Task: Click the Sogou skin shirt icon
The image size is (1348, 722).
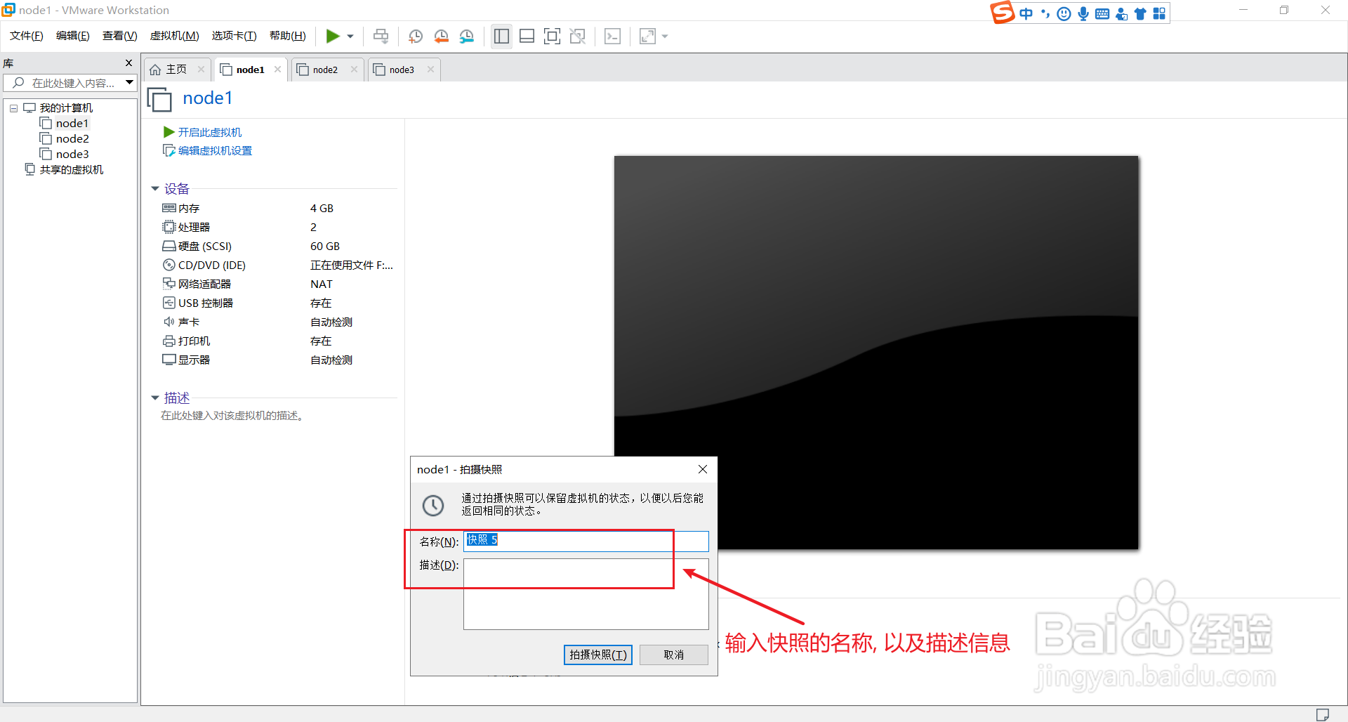Action: [1140, 14]
